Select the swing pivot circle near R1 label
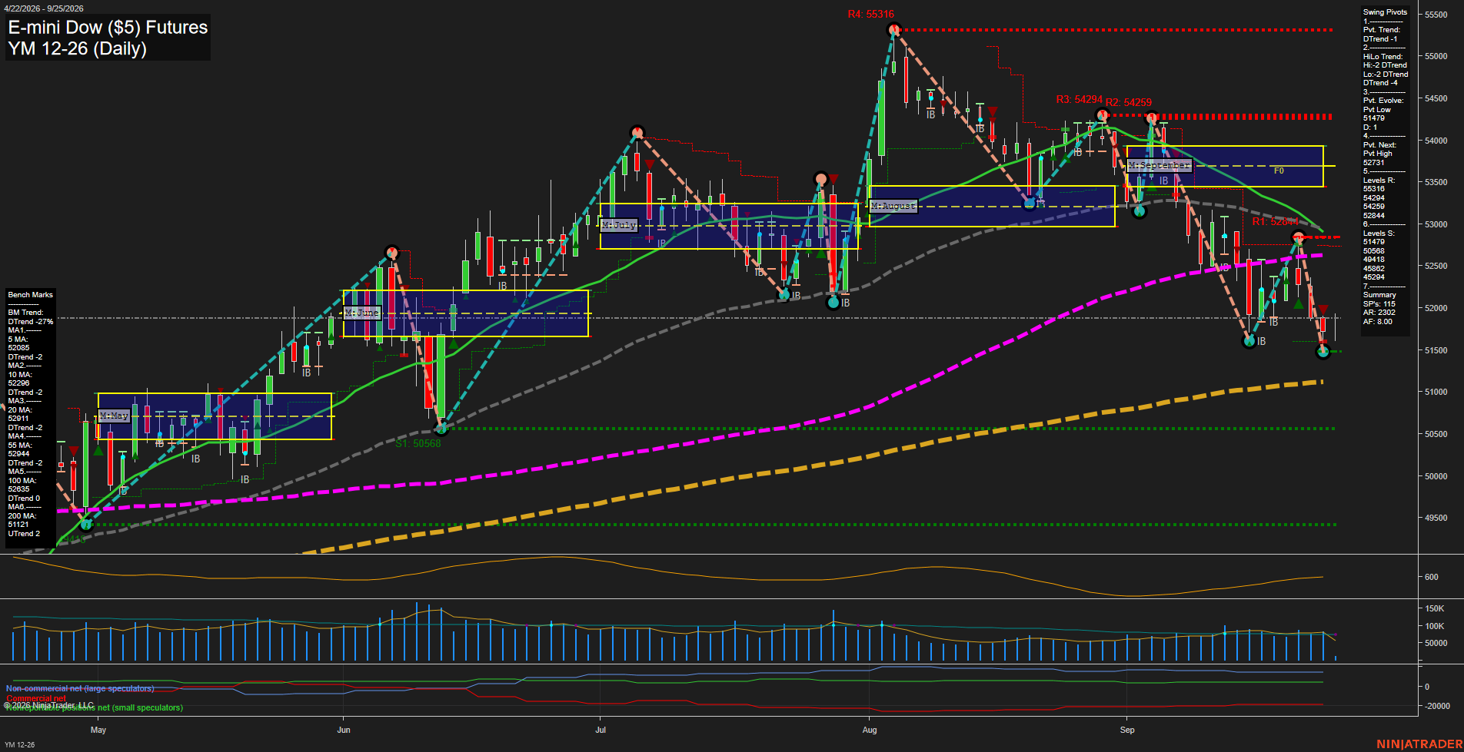Screen dimensions: 1464x752 (x=1298, y=236)
